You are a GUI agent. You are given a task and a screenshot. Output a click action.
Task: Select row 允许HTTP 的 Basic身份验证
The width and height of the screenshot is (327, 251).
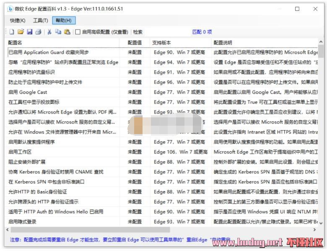pyautogui.click(x=162, y=192)
